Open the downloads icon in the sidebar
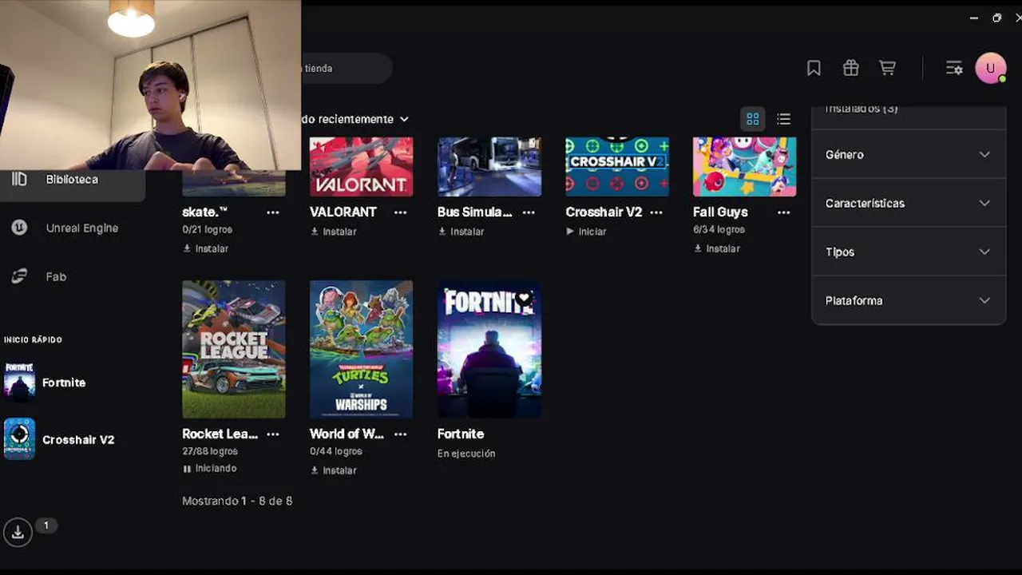The height and width of the screenshot is (575, 1022). pos(18,533)
